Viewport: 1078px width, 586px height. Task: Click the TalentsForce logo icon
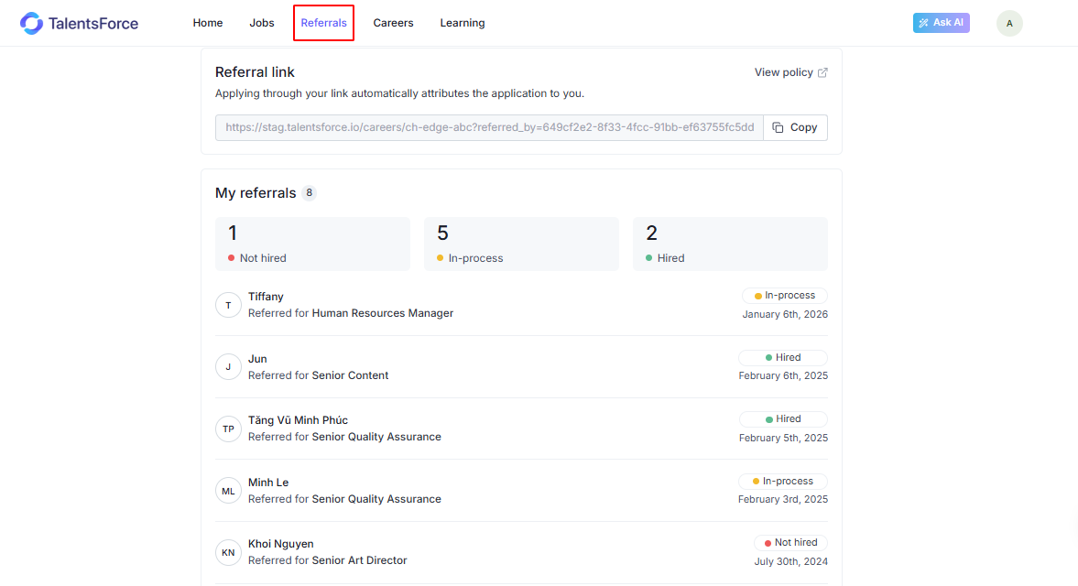pos(32,23)
